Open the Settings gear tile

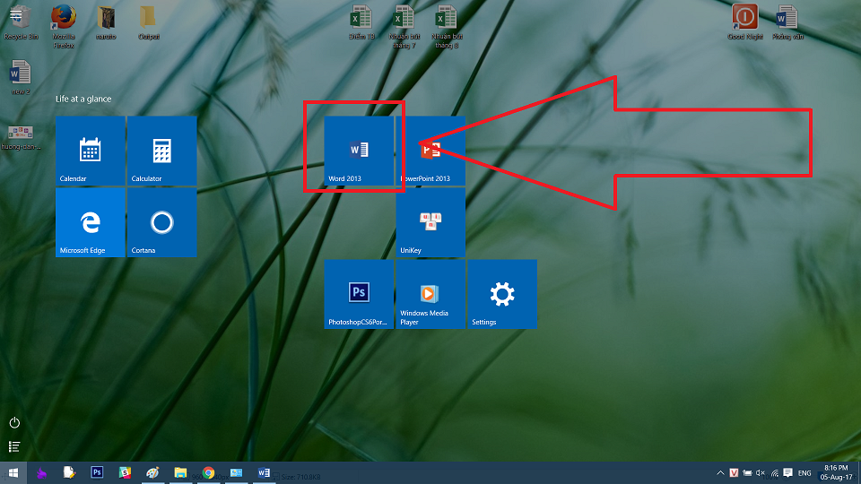coord(502,294)
